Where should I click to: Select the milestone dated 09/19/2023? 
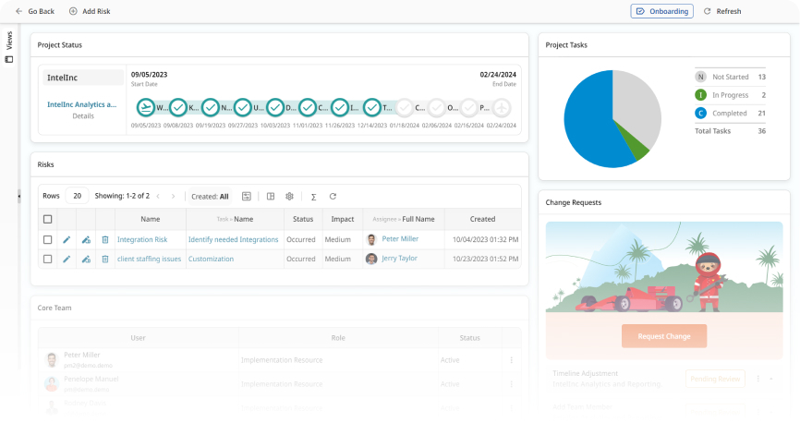pyautogui.click(x=211, y=108)
